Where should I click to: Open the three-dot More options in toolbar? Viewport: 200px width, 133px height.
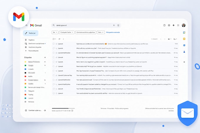[63, 39]
